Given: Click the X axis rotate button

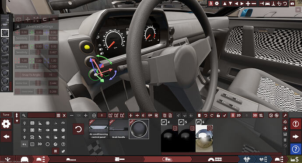Looking at the screenshot, I should pyautogui.click(x=110, y=115).
